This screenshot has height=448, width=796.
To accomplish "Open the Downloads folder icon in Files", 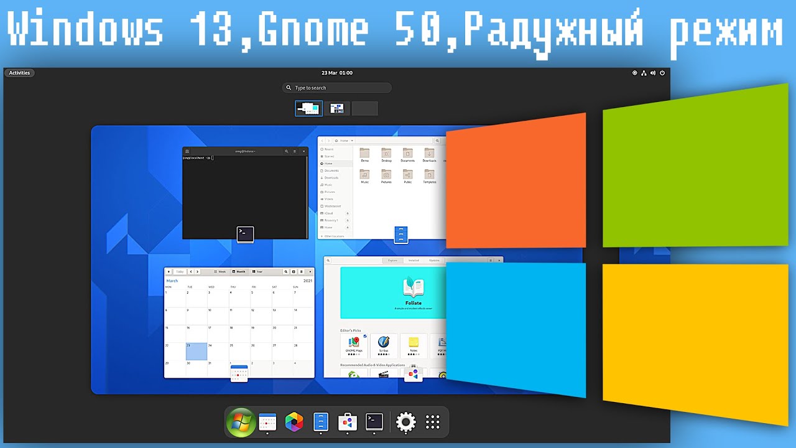I will (x=429, y=153).
